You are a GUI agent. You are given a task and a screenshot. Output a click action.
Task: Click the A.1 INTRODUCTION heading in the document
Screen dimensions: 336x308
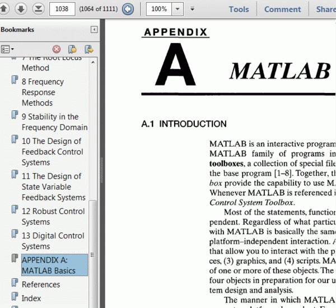click(184, 124)
